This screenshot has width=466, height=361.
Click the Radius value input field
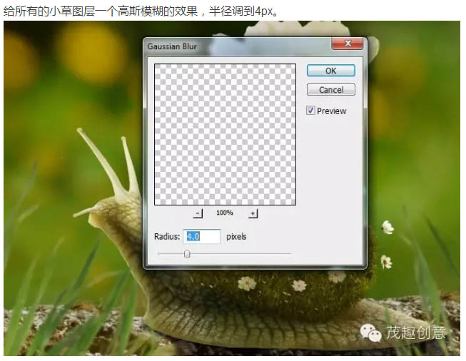[202, 236]
